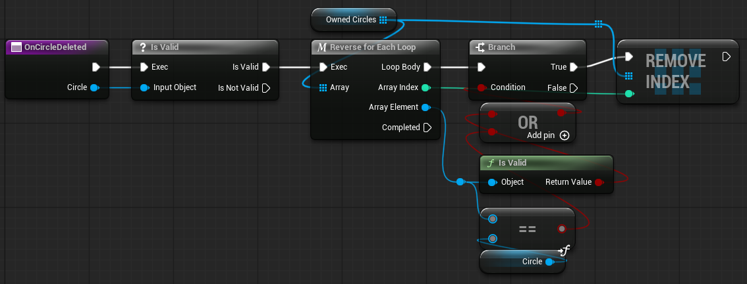Select the Branch node header
Screen dimensions: 747x284
pos(527,47)
